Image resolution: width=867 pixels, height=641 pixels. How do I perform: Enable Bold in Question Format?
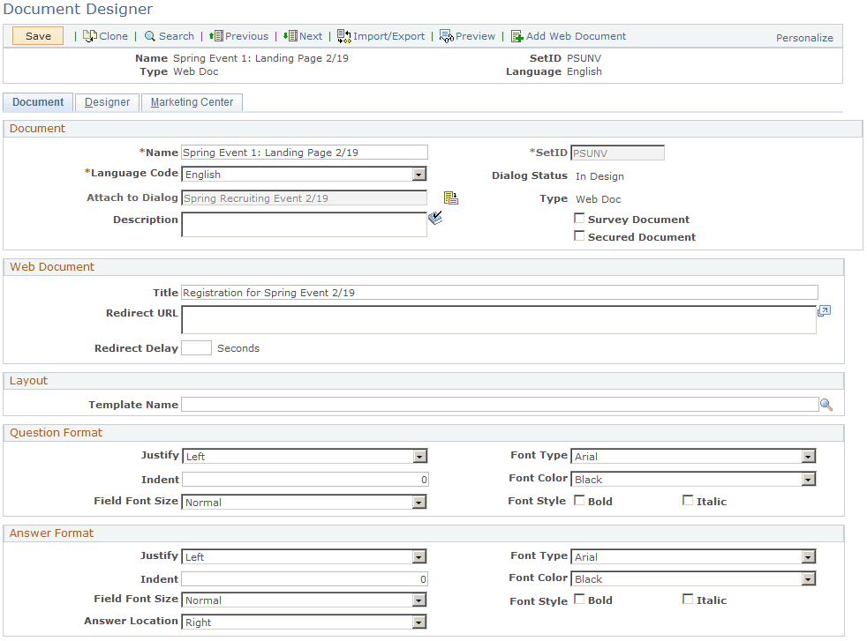579,501
